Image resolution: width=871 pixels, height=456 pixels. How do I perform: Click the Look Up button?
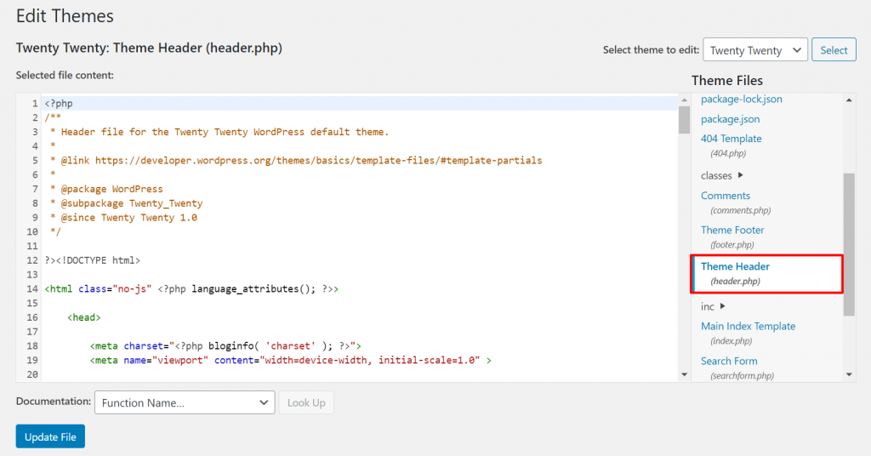click(x=306, y=402)
